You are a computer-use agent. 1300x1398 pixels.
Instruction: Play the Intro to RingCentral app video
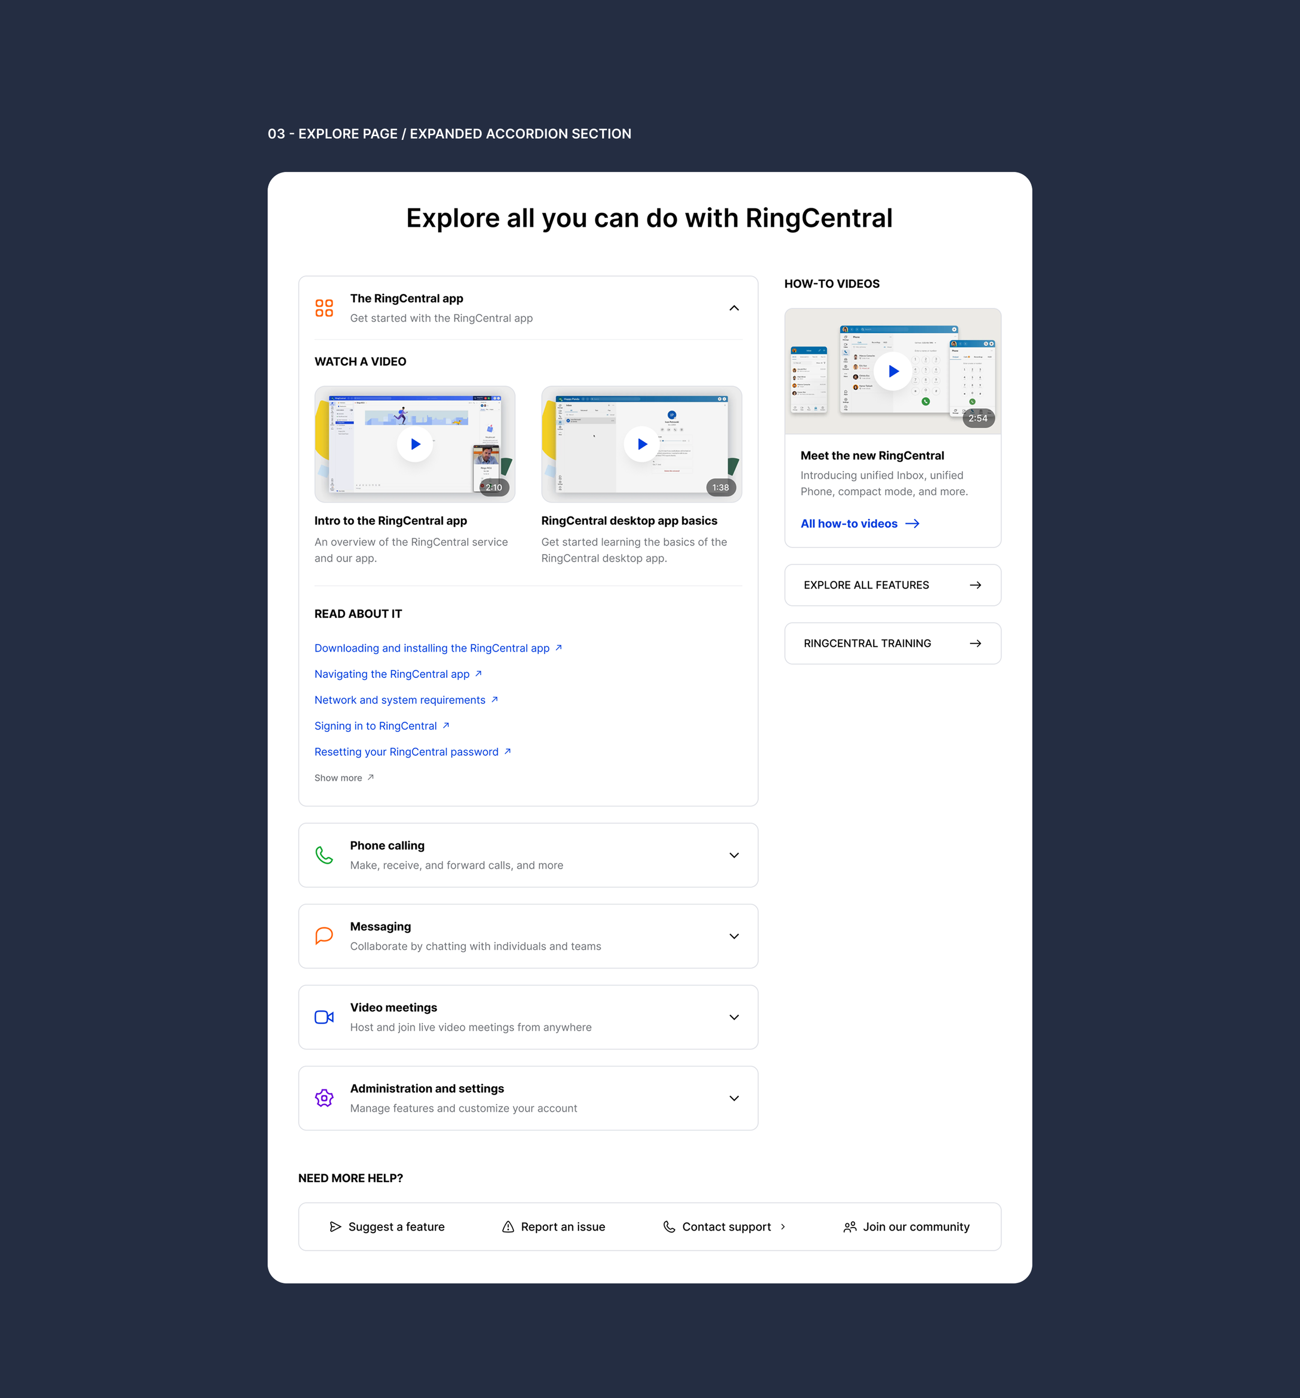(x=415, y=445)
